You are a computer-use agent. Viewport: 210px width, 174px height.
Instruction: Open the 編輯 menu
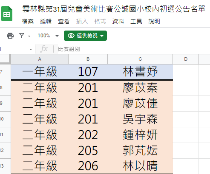coord(46,21)
